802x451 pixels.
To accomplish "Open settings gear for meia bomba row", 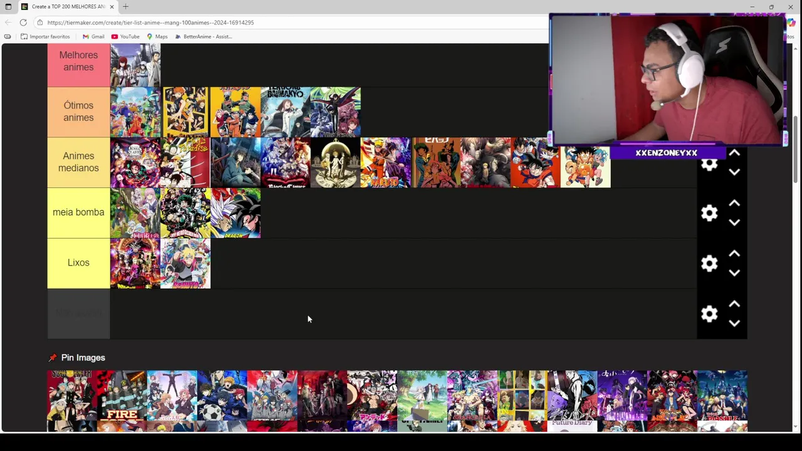I will click(x=709, y=213).
